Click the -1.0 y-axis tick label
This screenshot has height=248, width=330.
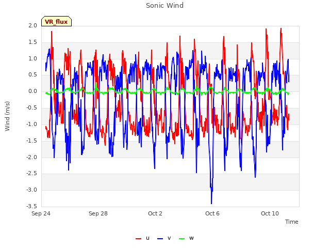point(31,124)
